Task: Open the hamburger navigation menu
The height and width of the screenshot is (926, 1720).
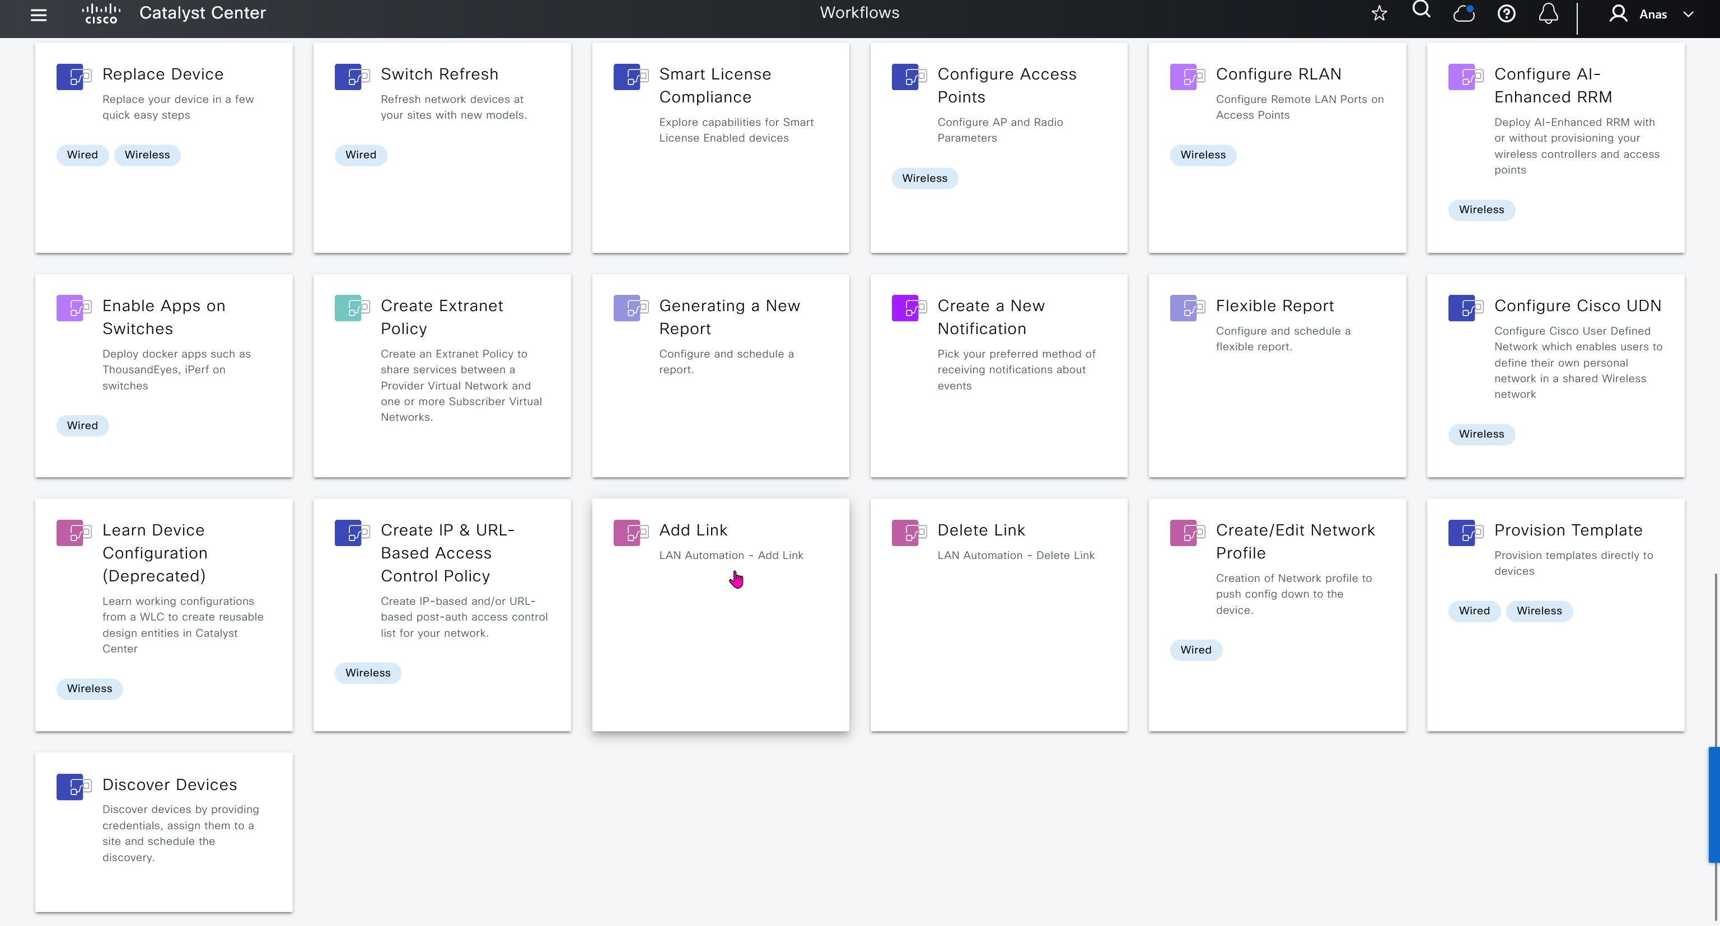Action: 39,15
